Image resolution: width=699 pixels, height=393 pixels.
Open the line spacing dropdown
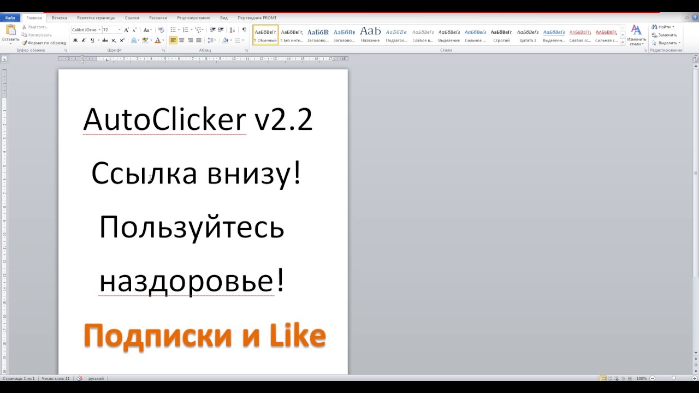click(212, 40)
